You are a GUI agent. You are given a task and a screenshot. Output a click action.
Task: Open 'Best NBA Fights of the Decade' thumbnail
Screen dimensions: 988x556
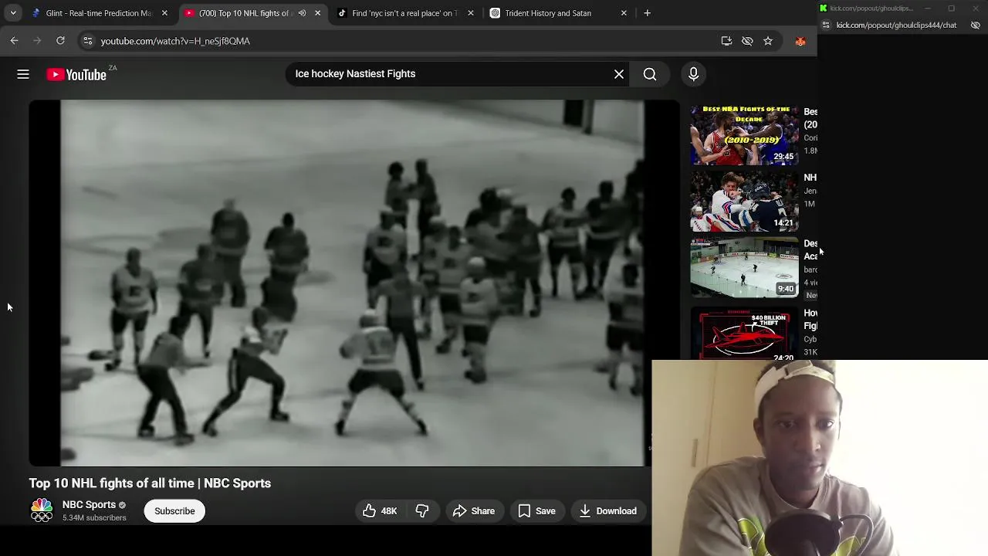[744, 134]
